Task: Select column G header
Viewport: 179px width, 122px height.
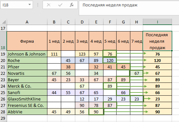Action: 123,22
